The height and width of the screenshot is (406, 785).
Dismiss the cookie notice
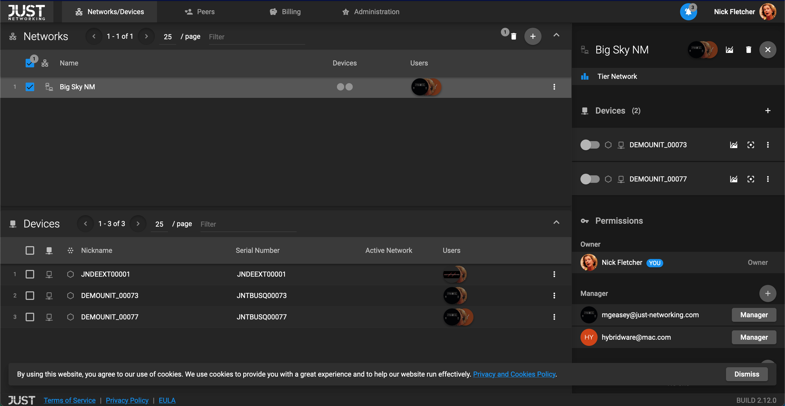point(747,374)
